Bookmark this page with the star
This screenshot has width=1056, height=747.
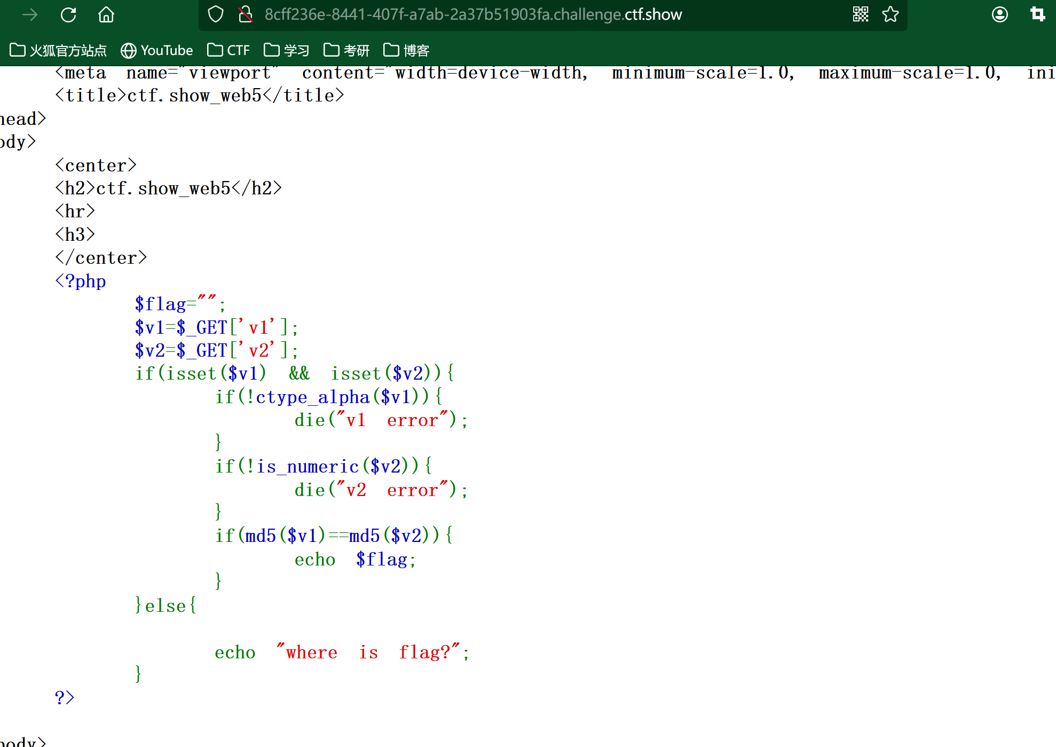click(890, 14)
